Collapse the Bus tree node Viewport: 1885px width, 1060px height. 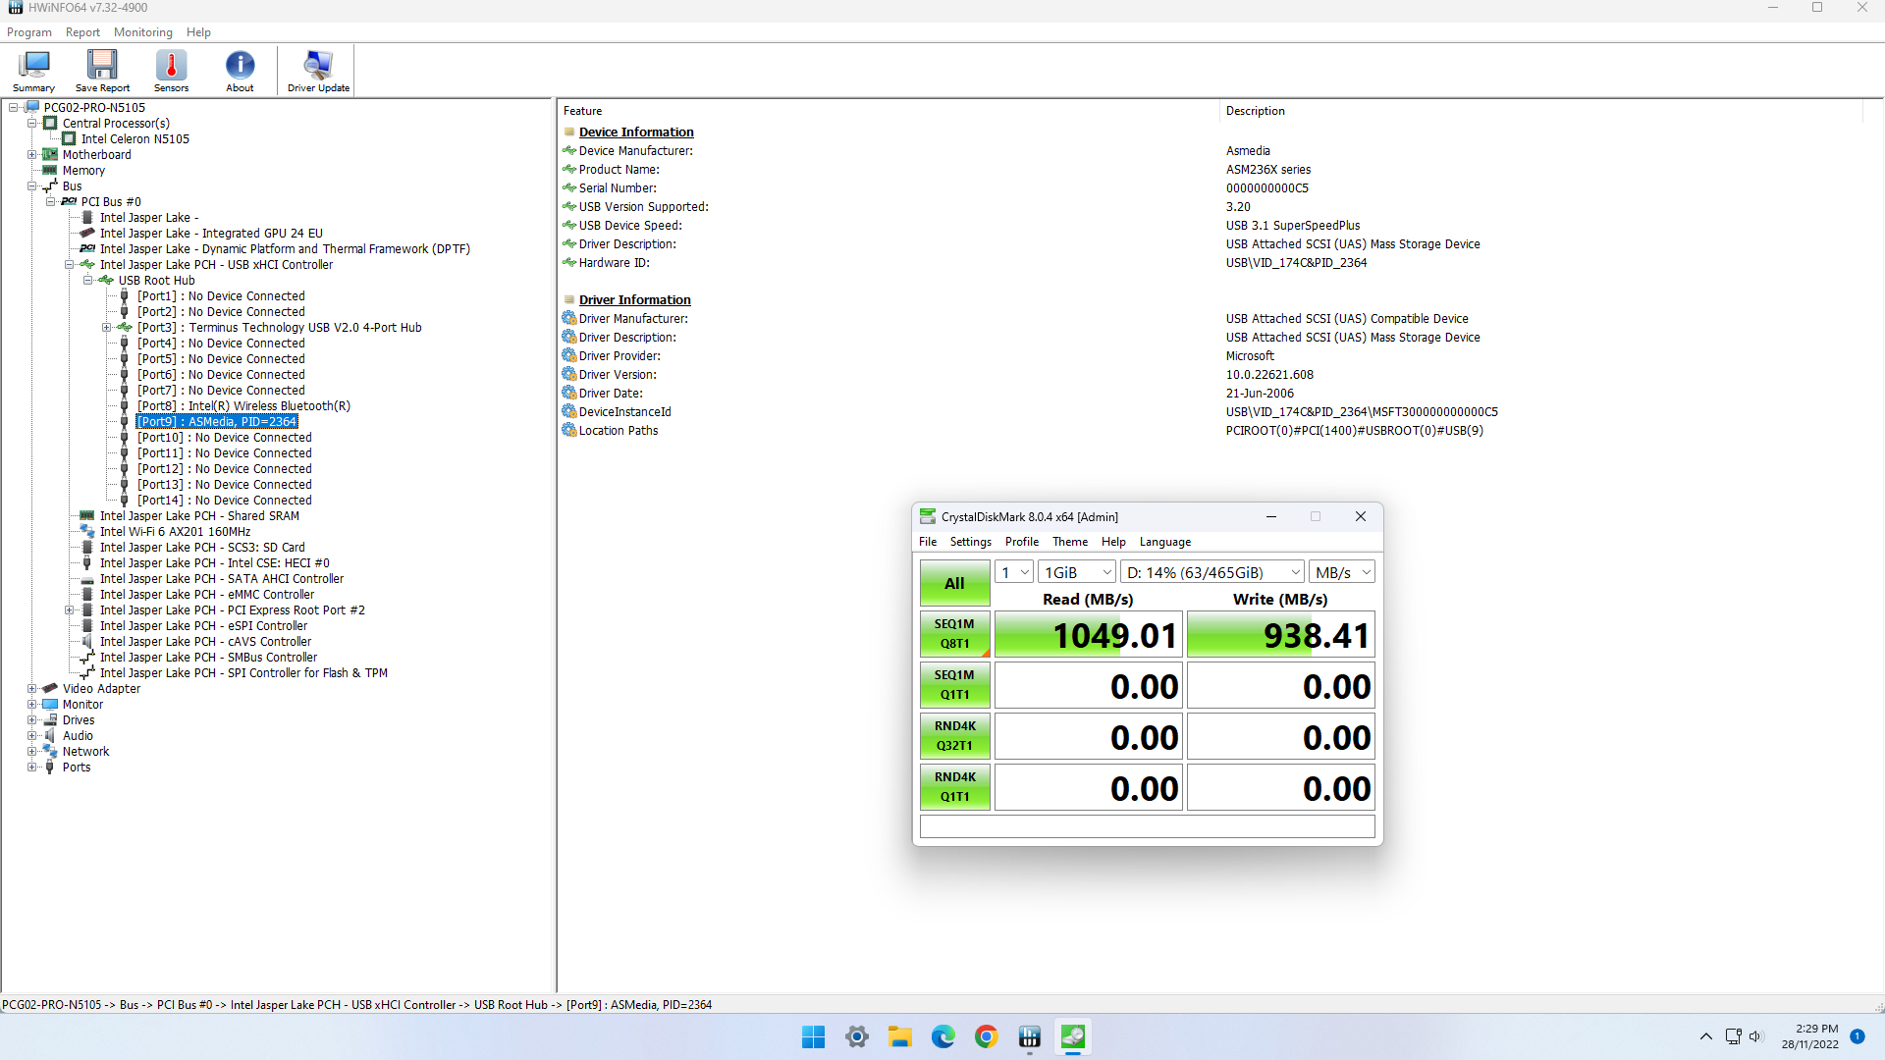[32, 186]
